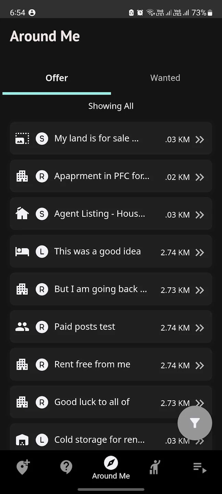Select the Offer tab

(x=57, y=78)
